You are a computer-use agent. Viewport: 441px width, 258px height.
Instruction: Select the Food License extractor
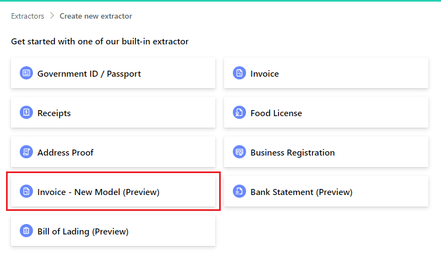tap(326, 113)
